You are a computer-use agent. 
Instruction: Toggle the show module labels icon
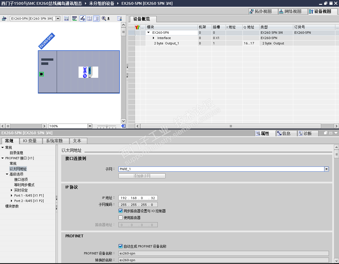tap(83, 19)
